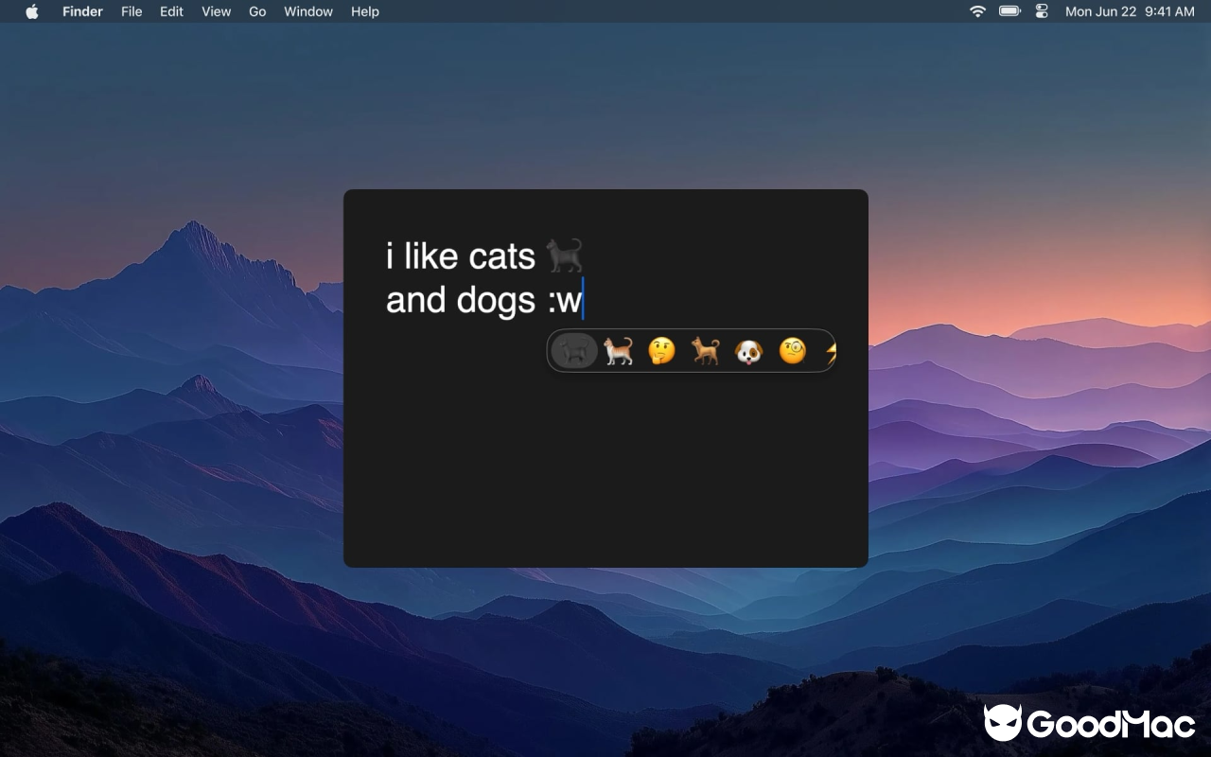Screen dimensions: 1211x757
Task: Check the battery status icon
Action: point(1009,11)
